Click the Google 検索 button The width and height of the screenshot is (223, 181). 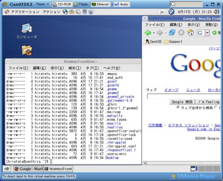182,102
